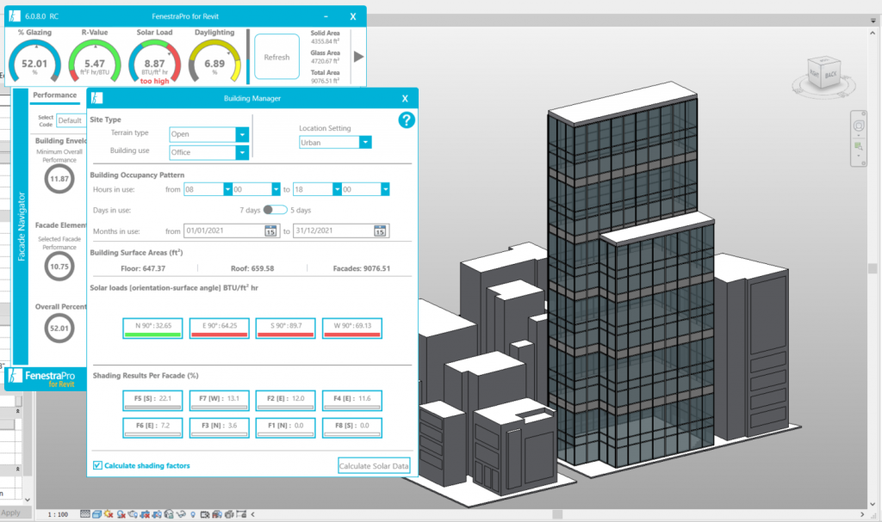Image resolution: width=882 pixels, height=522 pixels.
Task: Toggle the analytical model visibility icon
Action: coord(216,514)
